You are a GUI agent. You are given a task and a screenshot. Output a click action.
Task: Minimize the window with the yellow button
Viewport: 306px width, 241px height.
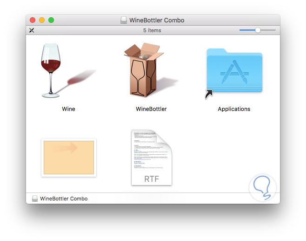pos(42,20)
